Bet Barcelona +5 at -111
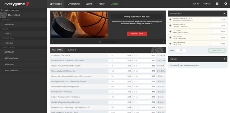 coord(144,55)
